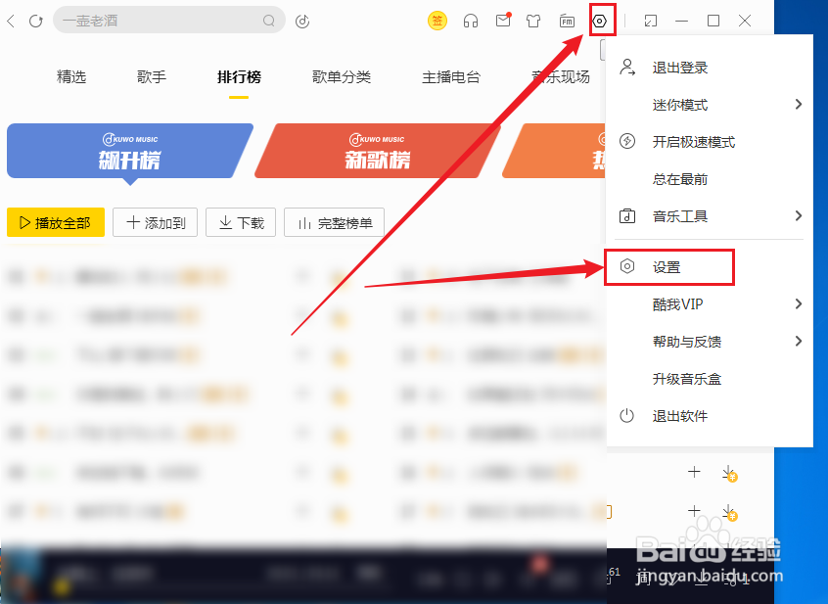Open the message inbox envelope icon
This screenshot has height=604, width=828.
[x=502, y=20]
